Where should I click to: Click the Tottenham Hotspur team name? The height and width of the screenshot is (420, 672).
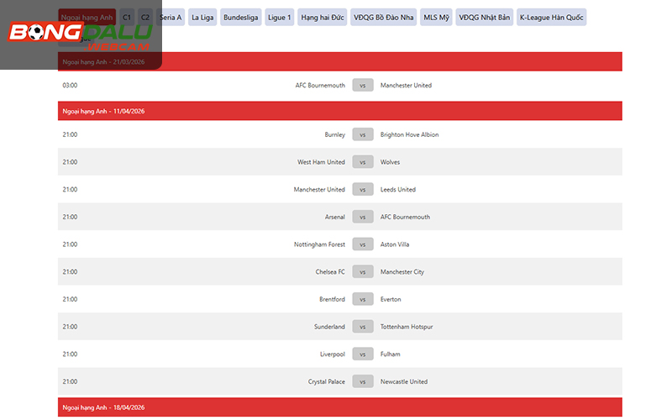coord(407,327)
